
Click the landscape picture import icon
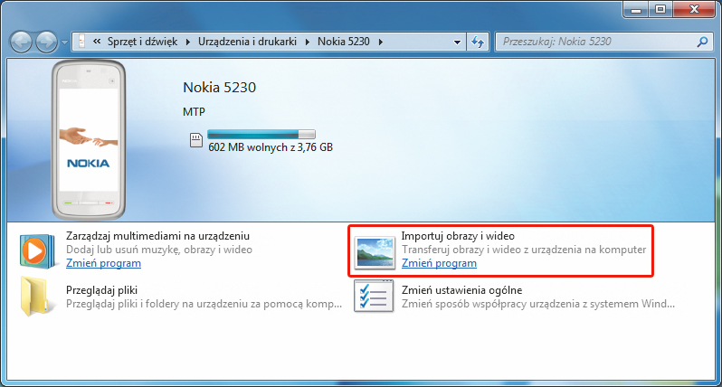pyautogui.click(x=375, y=250)
